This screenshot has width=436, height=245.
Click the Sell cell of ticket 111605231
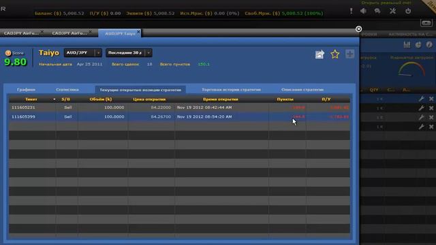[x=67, y=108]
